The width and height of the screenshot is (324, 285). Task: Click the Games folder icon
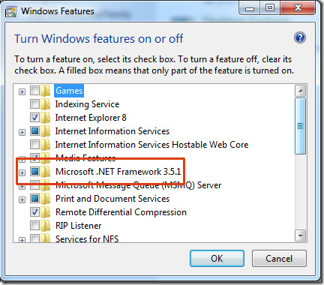pos(46,91)
